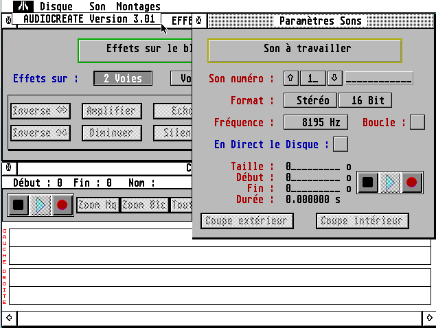Click the Coupe intérieur button
The height and width of the screenshot is (328, 436).
362,221
